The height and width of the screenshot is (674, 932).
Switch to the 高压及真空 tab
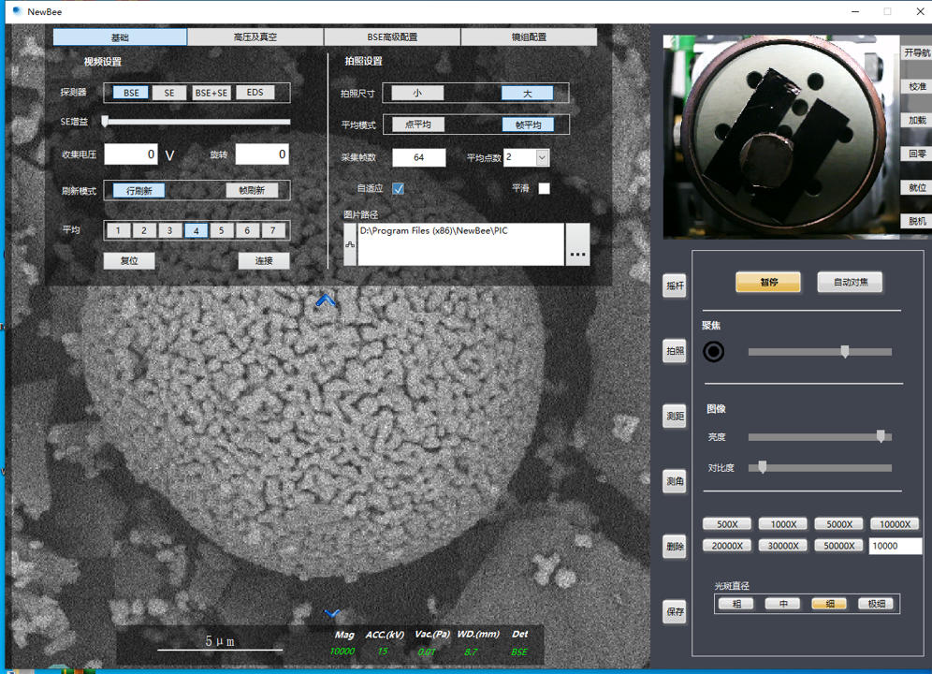pos(255,37)
